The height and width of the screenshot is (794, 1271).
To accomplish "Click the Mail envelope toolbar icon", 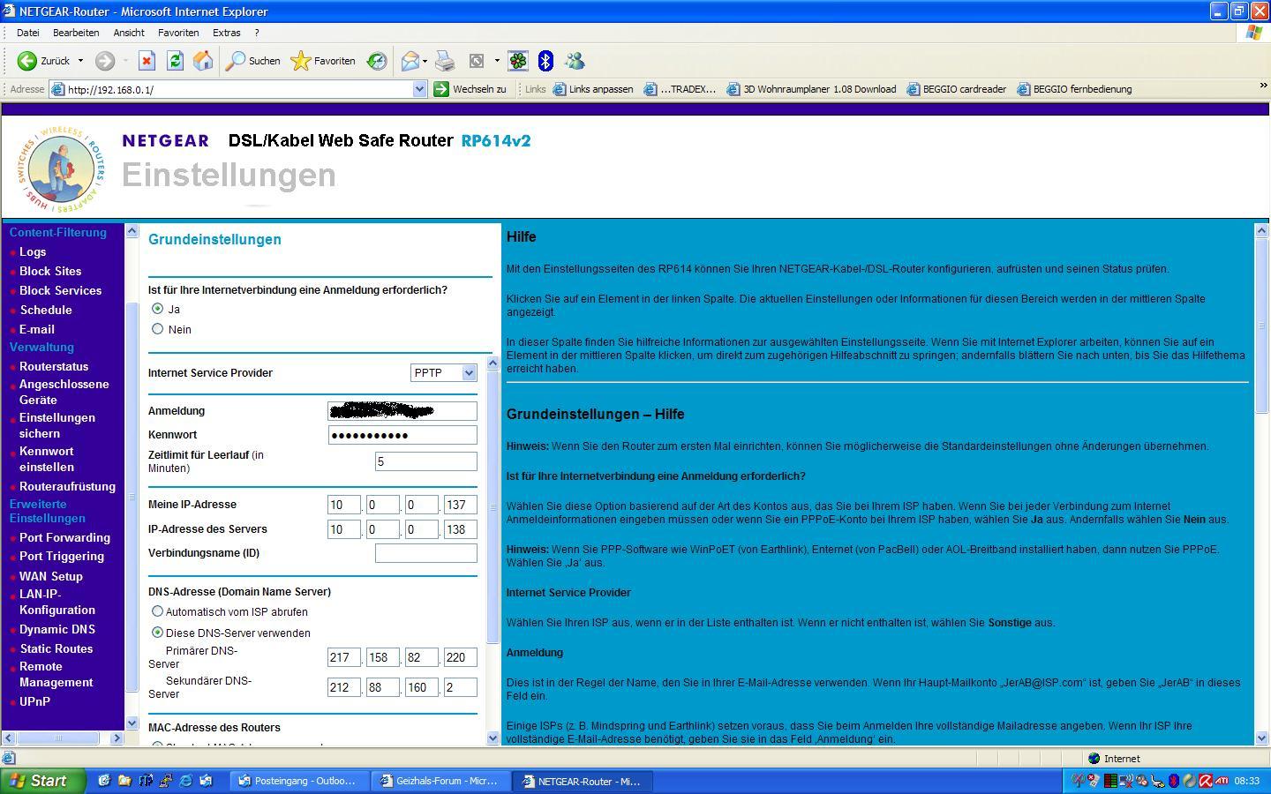I will tap(410, 61).
